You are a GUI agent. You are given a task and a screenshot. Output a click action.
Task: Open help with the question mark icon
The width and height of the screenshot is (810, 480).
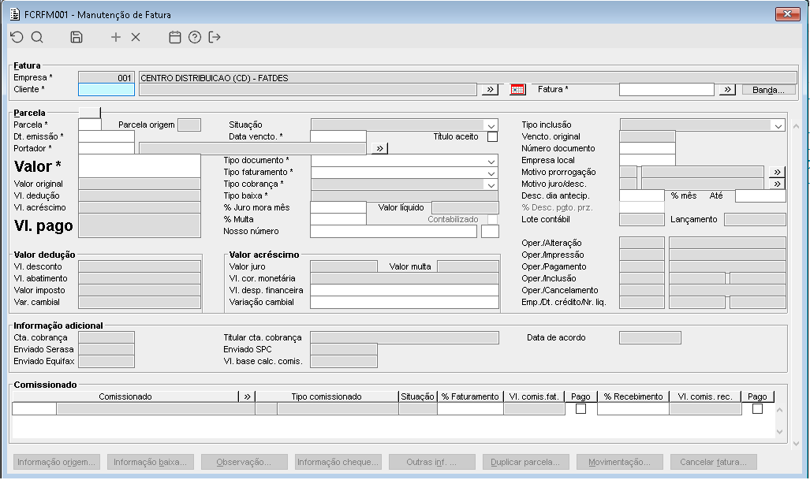pos(195,37)
